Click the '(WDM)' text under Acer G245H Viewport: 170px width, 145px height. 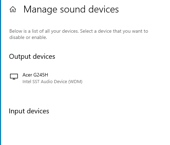point(75,82)
